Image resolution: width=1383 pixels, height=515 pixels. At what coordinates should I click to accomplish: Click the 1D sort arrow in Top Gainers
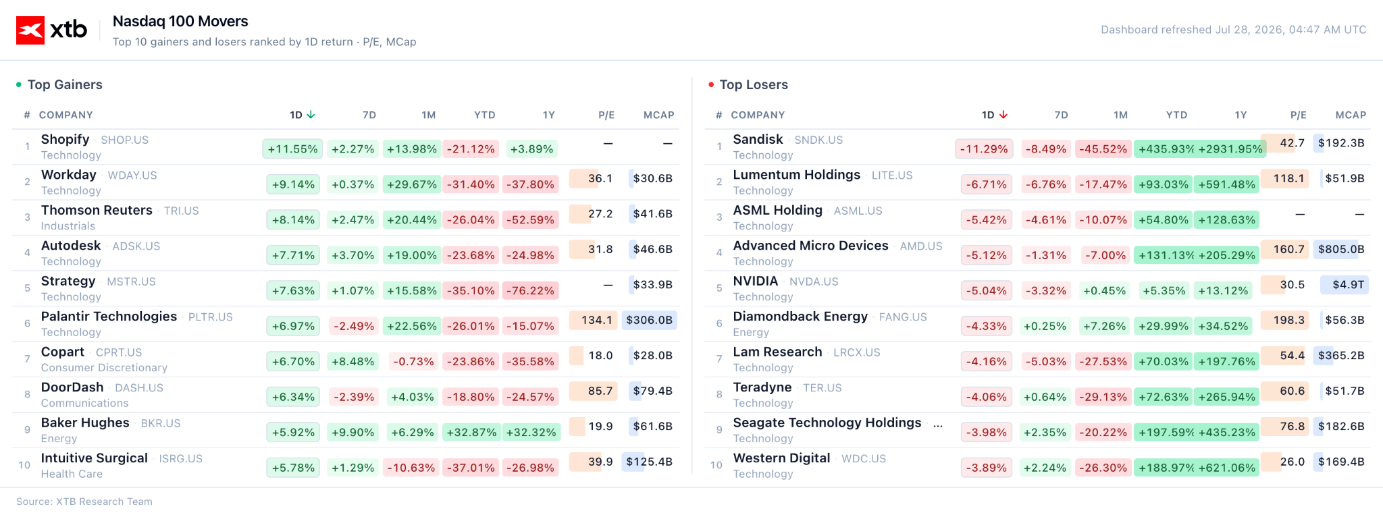(311, 115)
